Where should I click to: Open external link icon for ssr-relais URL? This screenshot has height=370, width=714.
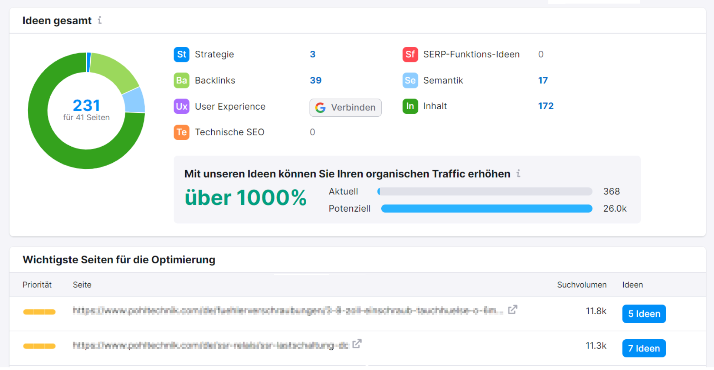coord(357,344)
